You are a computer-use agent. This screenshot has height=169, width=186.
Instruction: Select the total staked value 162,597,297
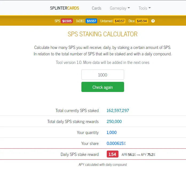click(118, 110)
